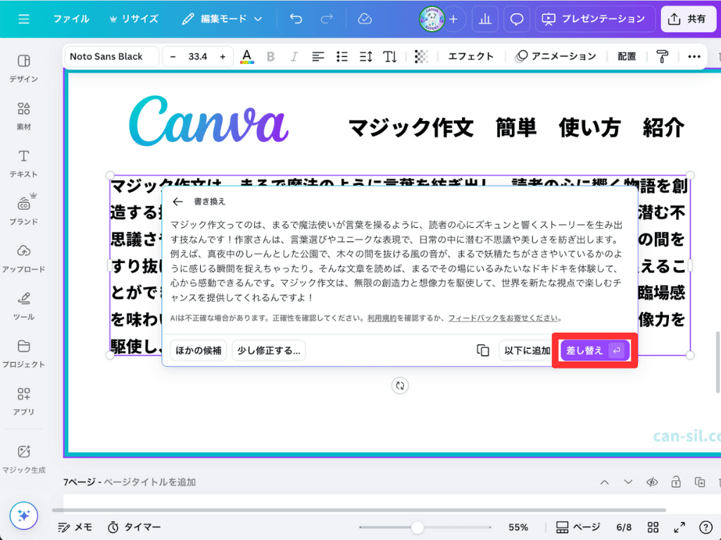This screenshot has height=540, width=721.
Task: Click the 以下に追加 button
Action: click(x=527, y=350)
